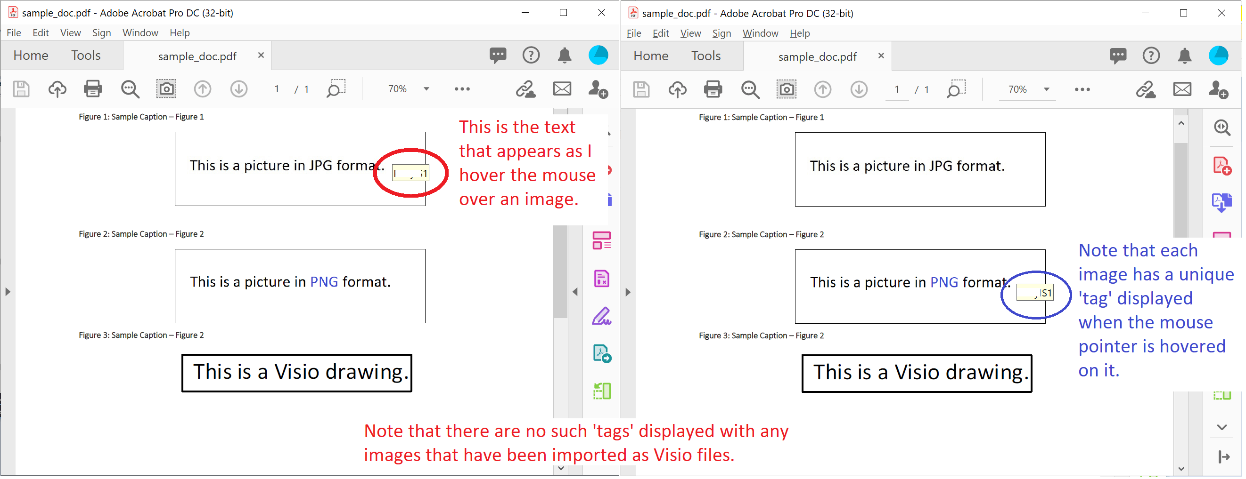1246x479 pixels.
Task: Expand left navigation pane in right window
Action: [628, 293]
